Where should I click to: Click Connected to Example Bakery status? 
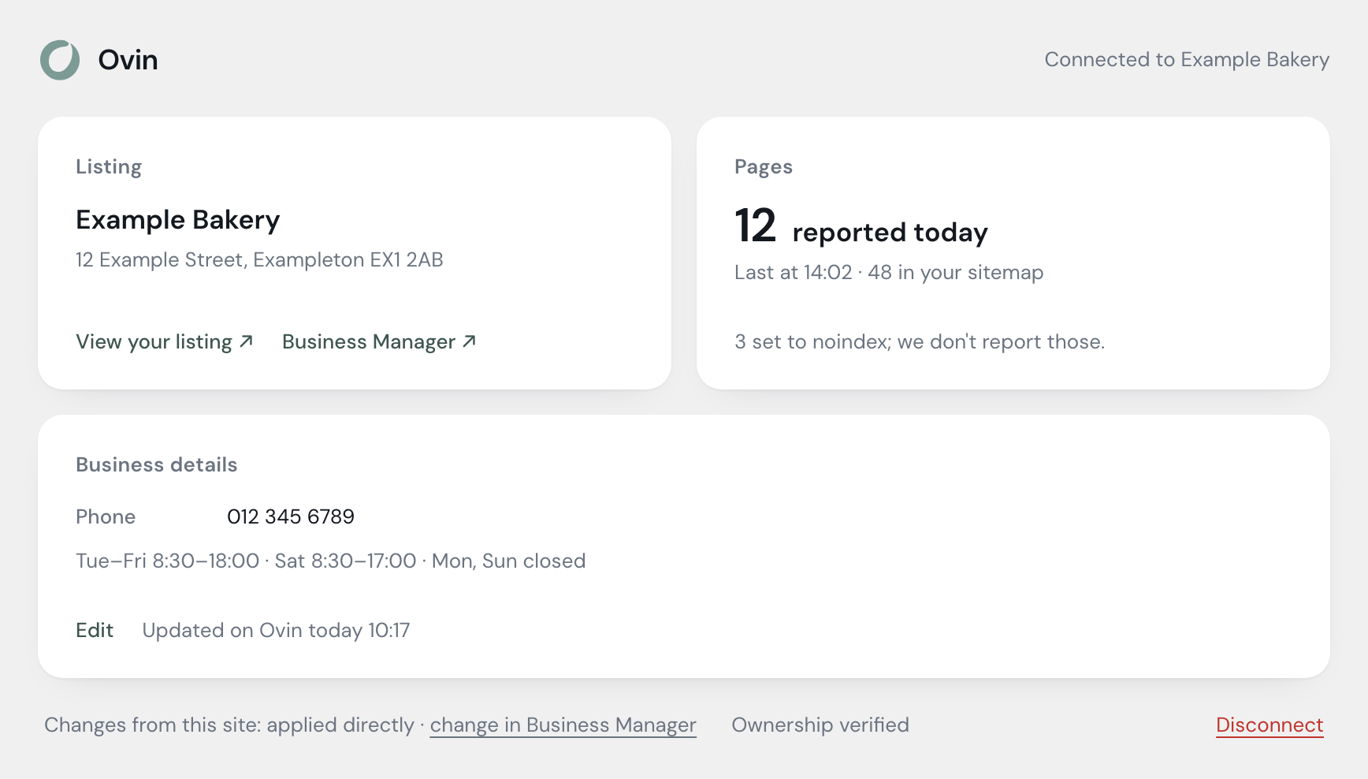tap(1187, 60)
